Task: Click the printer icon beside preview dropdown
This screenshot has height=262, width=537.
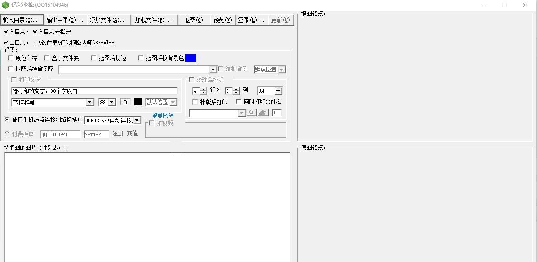Action: pos(262,113)
